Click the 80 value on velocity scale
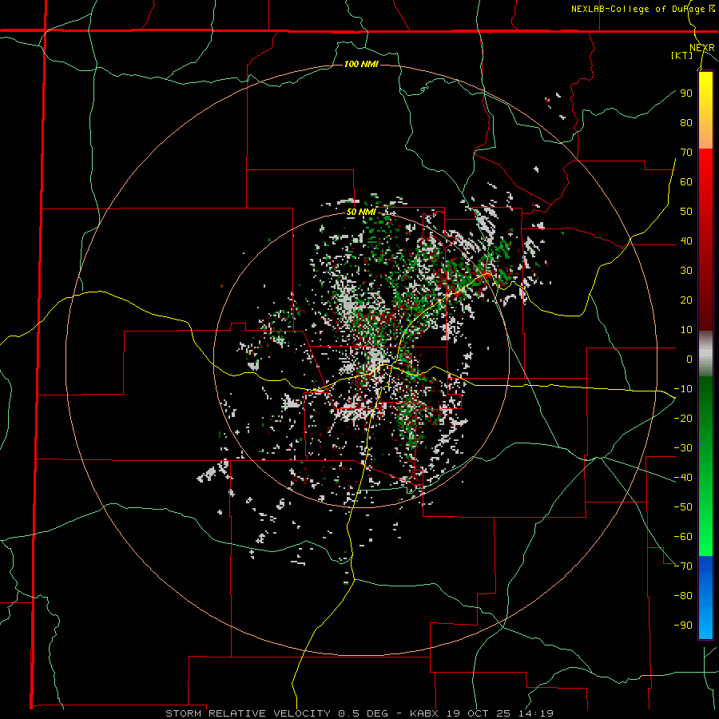This screenshot has height=719, width=719. click(x=686, y=123)
